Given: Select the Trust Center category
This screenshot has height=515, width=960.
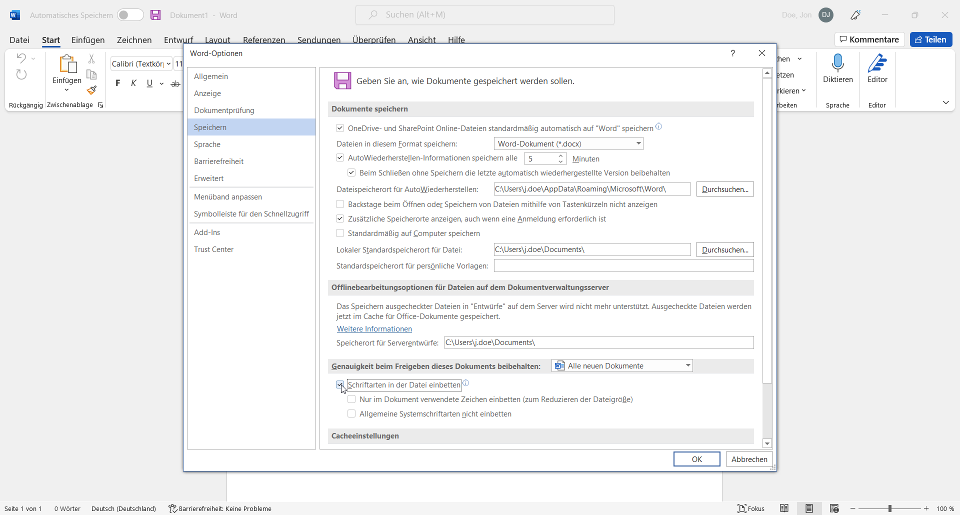Looking at the screenshot, I should click(213, 249).
